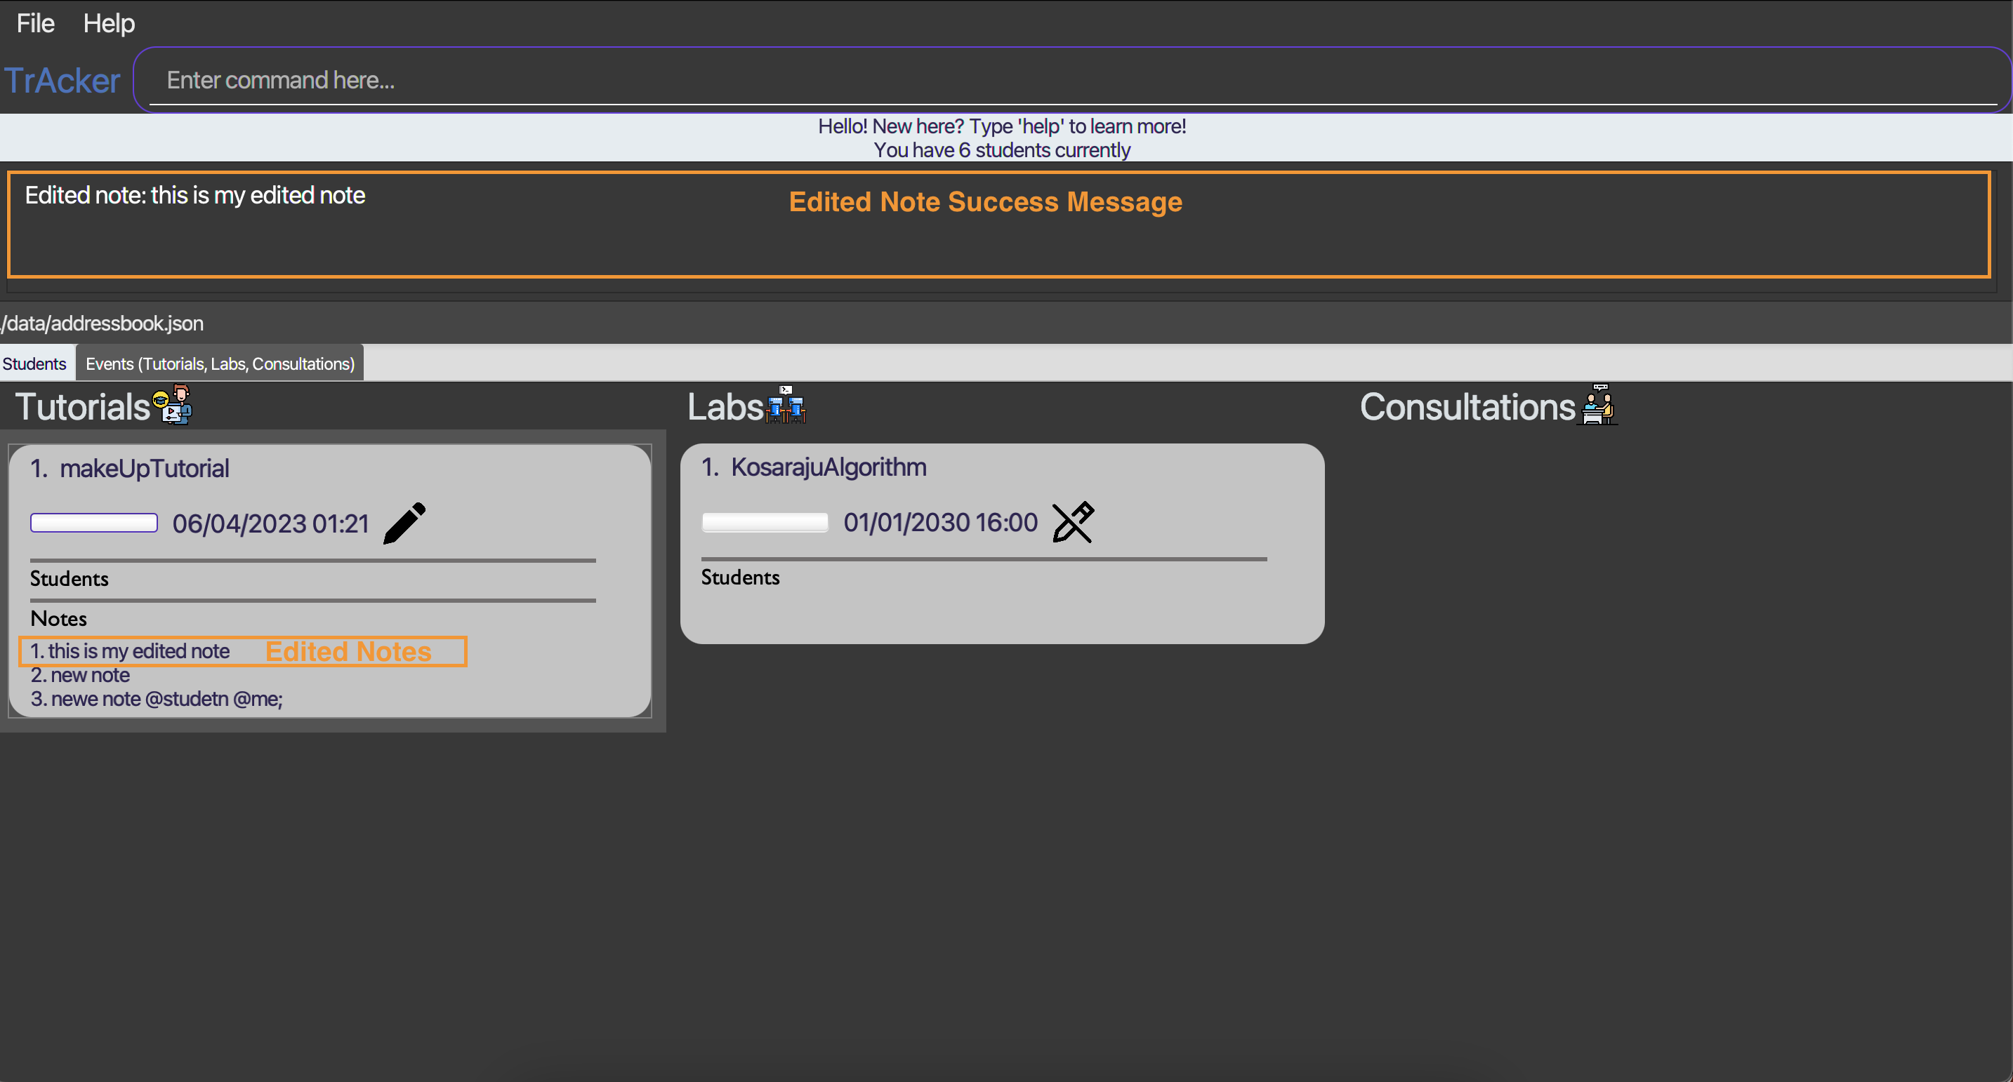Click note '3. newe note @studetn @me;'
The width and height of the screenshot is (2013, 1082).
point(157,698)
